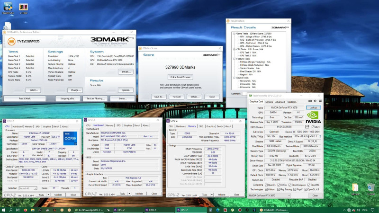Switch to the Advanced tab in GPU-Z
Screen dimensions: 379x213
point(280,102)
